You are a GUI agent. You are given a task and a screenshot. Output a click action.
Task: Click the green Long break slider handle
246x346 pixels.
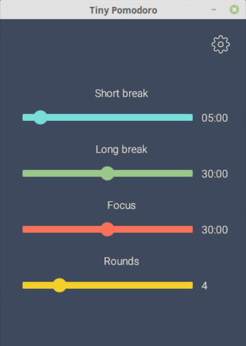pos(107,174)
